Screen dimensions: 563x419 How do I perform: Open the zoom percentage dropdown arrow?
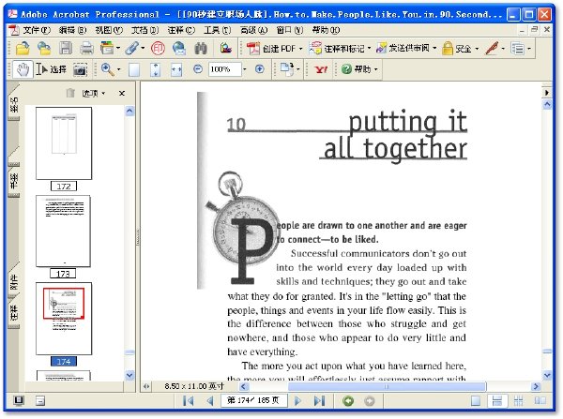pos(245,69)
